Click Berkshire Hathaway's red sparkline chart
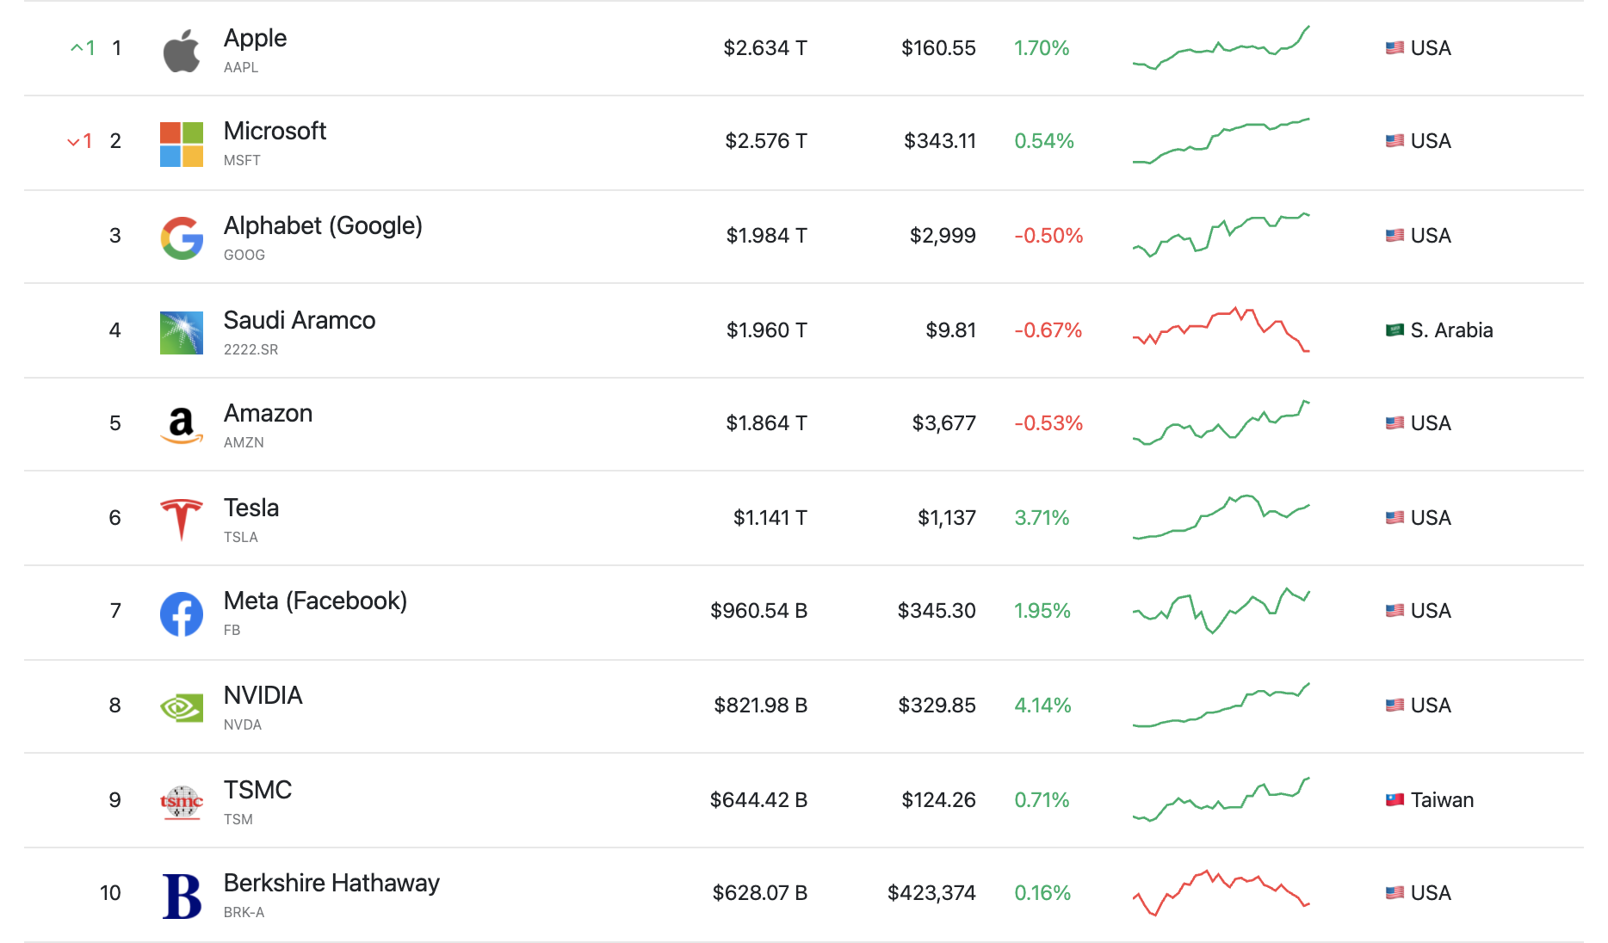Image resolution: width=1608 pixels, height=943 pixels. pyautogui.click(x=1221, y=893)
